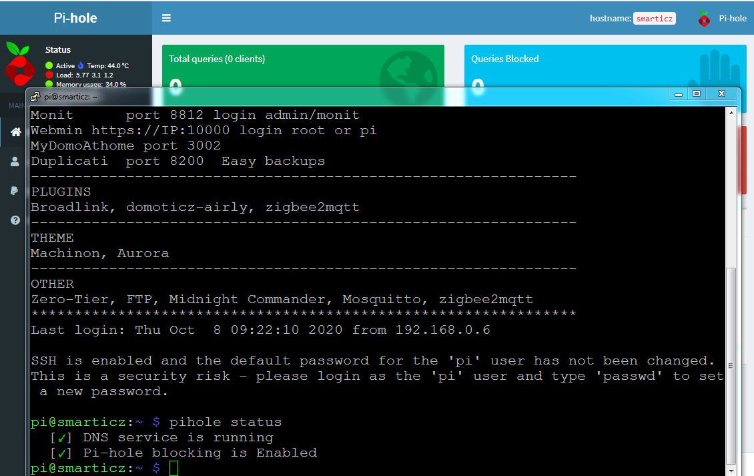Viewport: 754px width, 476px height.
Task: Open the Donate PayPal icon in sidebar
Action: coord(15,191)
